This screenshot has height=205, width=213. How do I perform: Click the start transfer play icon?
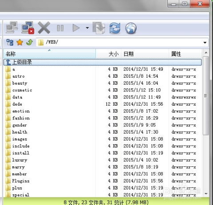pyautogui.click(x=76, y=28)
